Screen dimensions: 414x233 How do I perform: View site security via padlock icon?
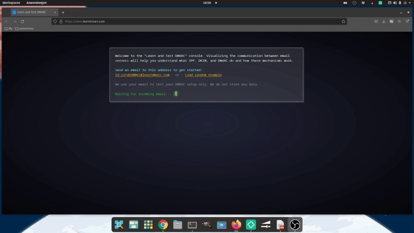pyautogui.click(x=61, y=21)
